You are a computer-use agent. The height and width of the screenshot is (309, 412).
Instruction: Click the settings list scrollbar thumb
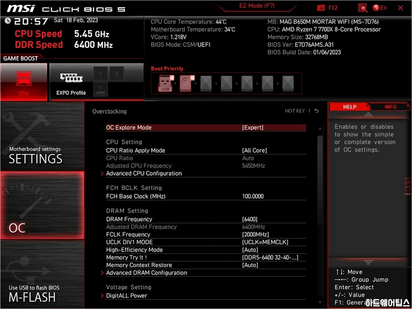[320, 180]
